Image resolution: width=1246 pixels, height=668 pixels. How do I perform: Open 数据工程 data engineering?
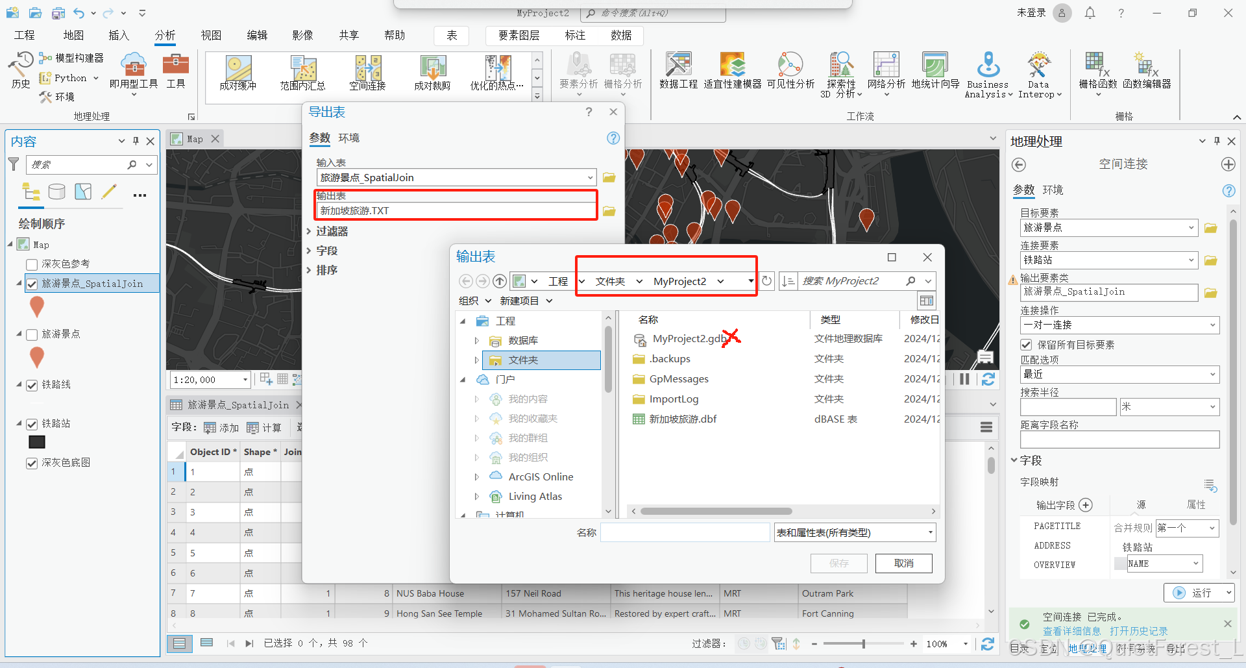pyautogui.click(x=678, y=70)
